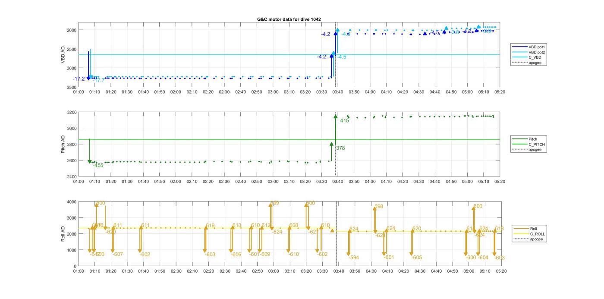This screenshot has height=299, width=604.
Task: Click the "1000" tick on the Roll axis
Action: [71, 250]
